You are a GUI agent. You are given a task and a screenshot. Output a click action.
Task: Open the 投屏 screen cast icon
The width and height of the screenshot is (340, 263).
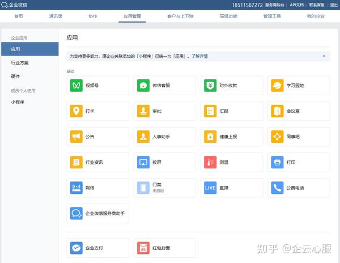(x=143, y=162)
